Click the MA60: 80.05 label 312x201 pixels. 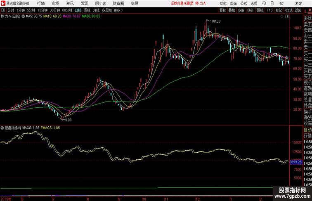click(91, 17)
